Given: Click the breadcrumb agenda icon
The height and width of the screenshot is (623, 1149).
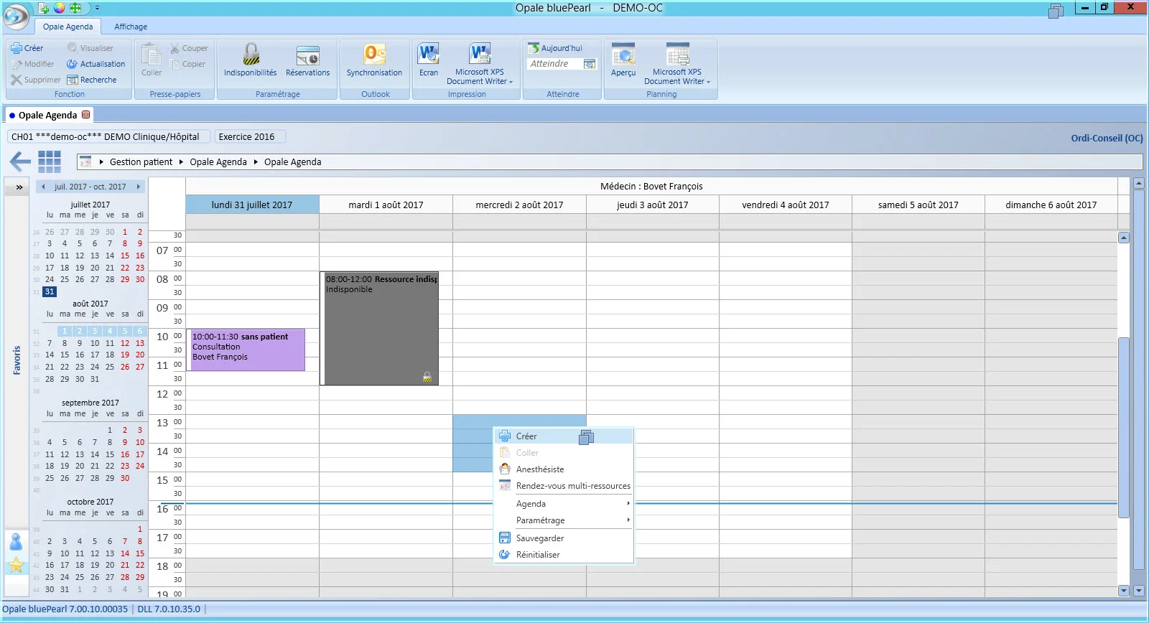Looking at the screenshot, I should [85, 161].
